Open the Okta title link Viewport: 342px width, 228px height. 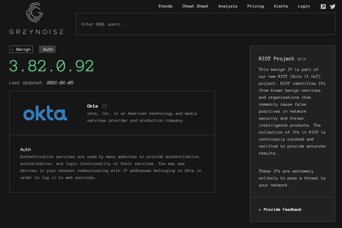[x=92, y=106]
